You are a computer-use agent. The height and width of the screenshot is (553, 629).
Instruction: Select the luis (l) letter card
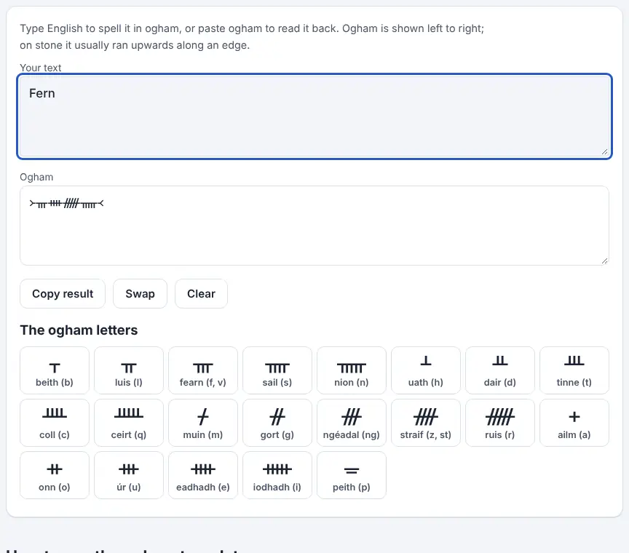tap(129, 370)
